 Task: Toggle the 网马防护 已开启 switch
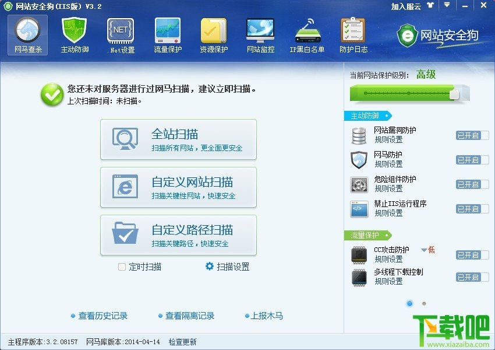[x=472, y=160]
